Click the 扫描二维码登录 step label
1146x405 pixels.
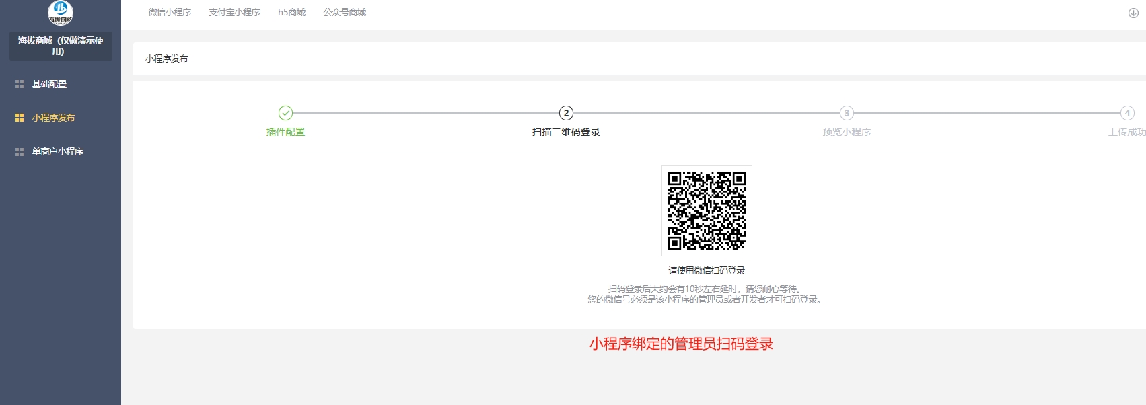pos(566,132)
